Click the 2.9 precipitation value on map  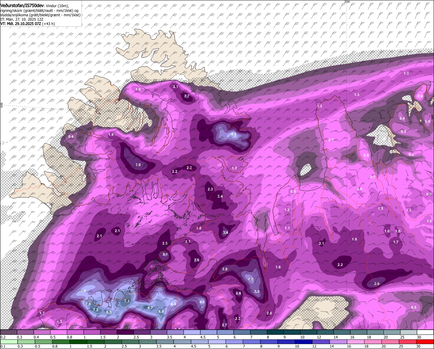[377, 284]
